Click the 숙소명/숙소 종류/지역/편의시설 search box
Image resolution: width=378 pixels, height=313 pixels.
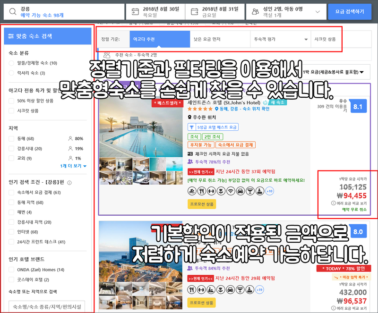pyautogui.click(x=47, y=306)
